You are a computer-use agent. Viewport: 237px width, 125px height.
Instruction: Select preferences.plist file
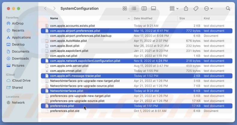(x=136, y=106)
